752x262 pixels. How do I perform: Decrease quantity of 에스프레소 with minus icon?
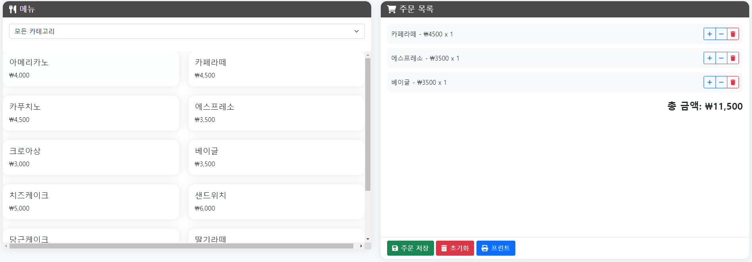click(721, 58)
